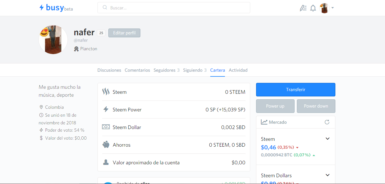Click the Steem logo icon in wallet
Image resolution: width=385 pixels, height=184 pixels.
[106, 92]
